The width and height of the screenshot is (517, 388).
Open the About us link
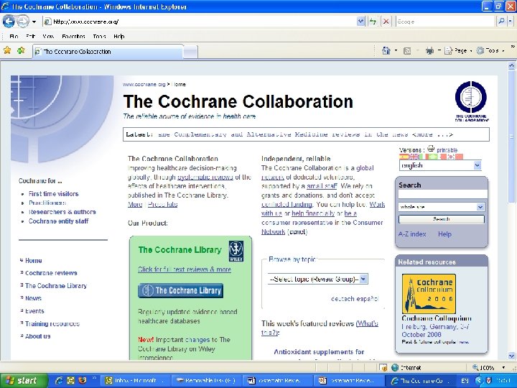point(37,336)
